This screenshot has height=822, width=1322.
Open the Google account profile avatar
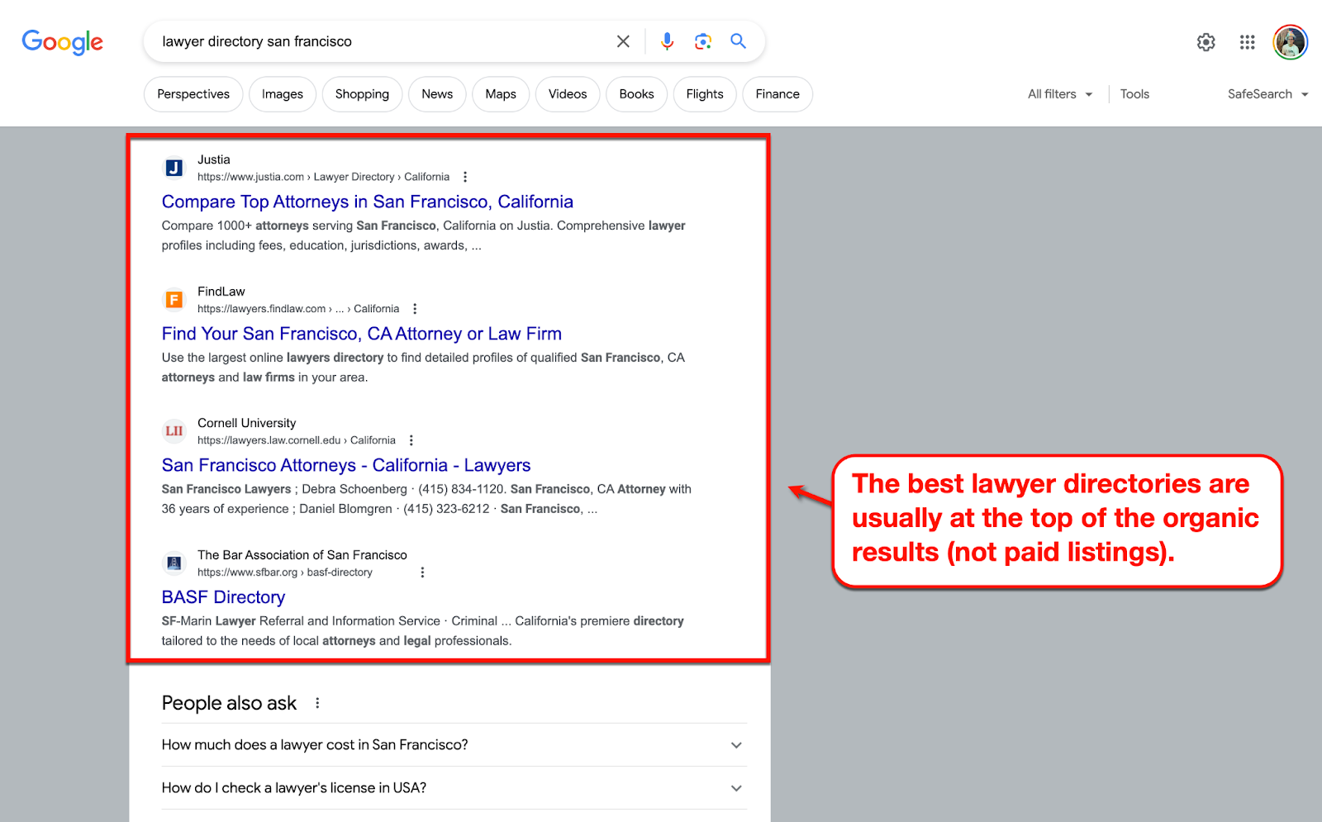coord(1290,42)
